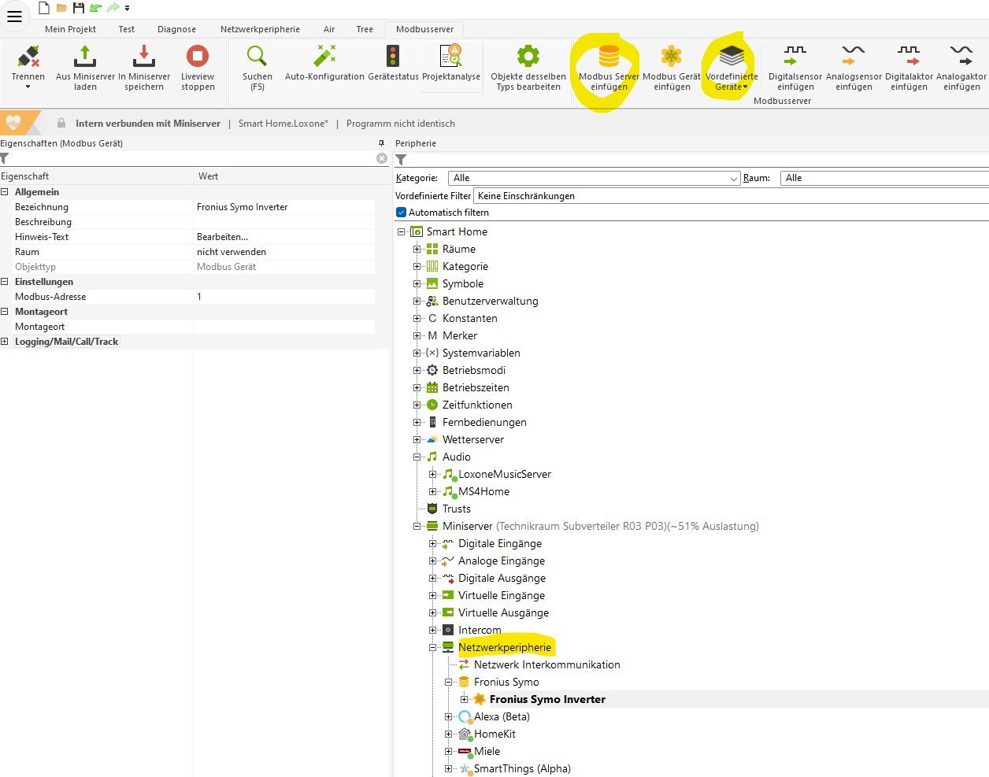Click the Eigenschaften filter text box
The height and width of the screenshot is (777, 989).
192,158
